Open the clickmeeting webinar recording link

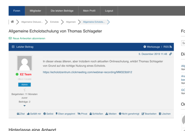coord(87,72)
